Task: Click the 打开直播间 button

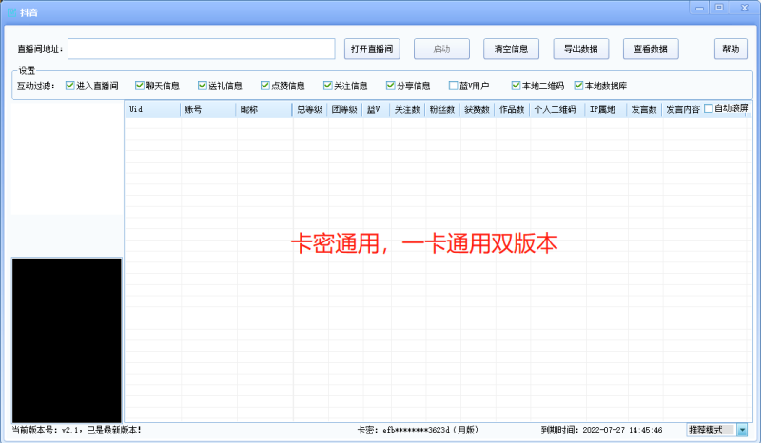Action: pos(371,48)
